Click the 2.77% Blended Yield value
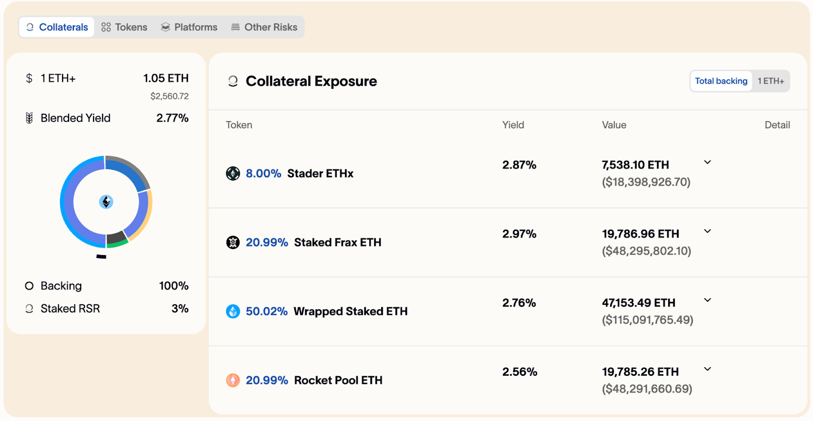Image resolution: width=813 pixels, height=421 pixels. (x=172, y=118)
